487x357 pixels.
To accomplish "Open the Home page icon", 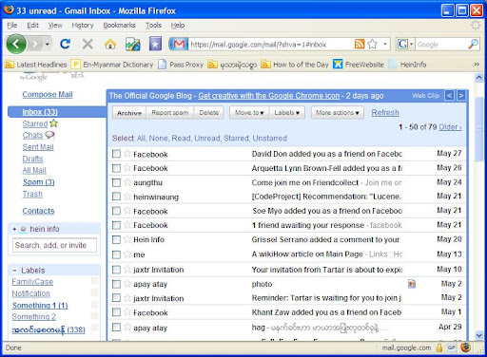I will pyautogui.click(x=110, y=45).
